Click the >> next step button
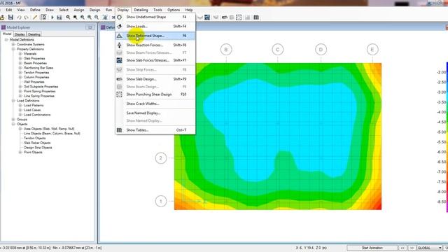The height and width of the screenshot is (252, 448). [x=412, y=248]
